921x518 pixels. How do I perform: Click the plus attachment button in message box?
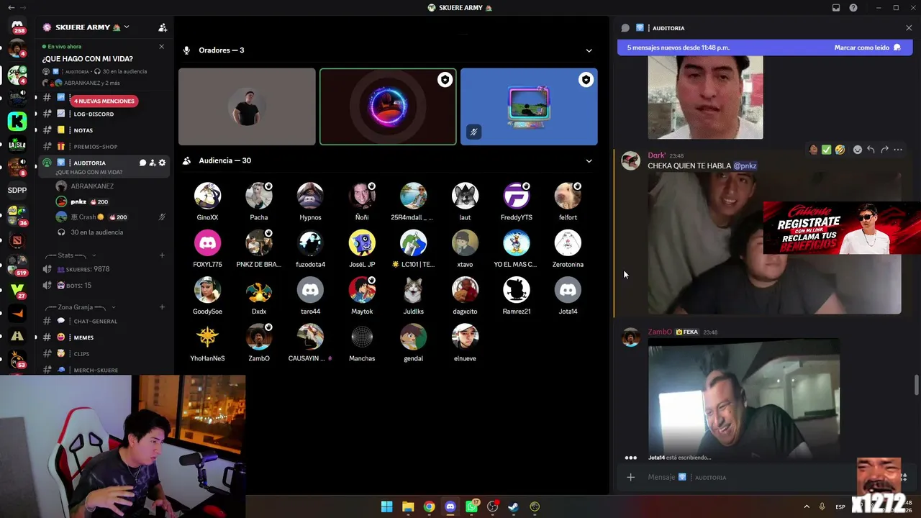tap(630, 477)
